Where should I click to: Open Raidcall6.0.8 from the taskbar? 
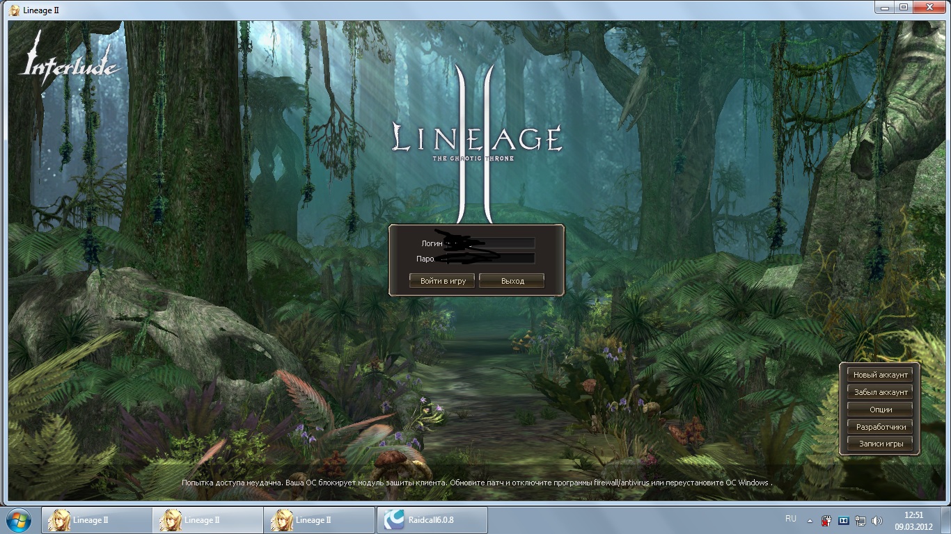[432, 519]
